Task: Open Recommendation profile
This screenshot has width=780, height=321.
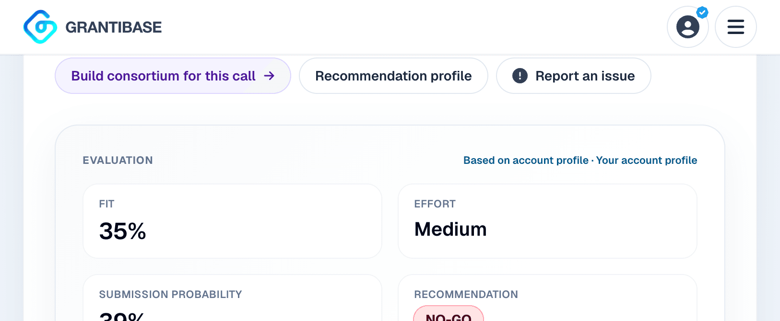Action: coord(393,76)
